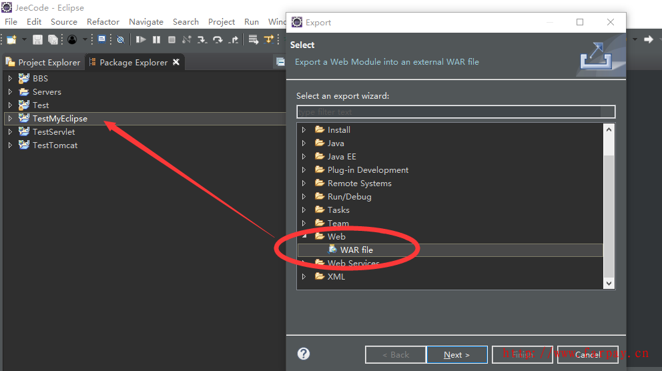662x371 pixels.
Task: Click the Save All toolbar icon
Action: [53, 40]
